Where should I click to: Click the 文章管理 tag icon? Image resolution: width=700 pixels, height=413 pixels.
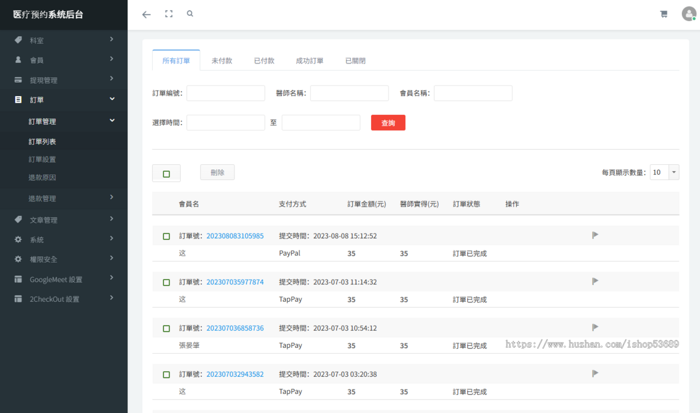pyautogui.click(x=18, y=220)
